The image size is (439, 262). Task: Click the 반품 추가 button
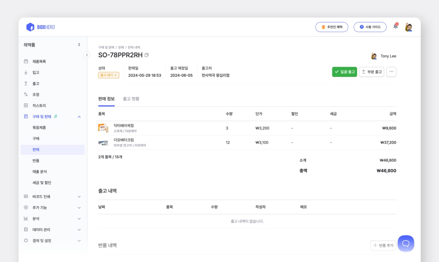click(x=383, y=245)
